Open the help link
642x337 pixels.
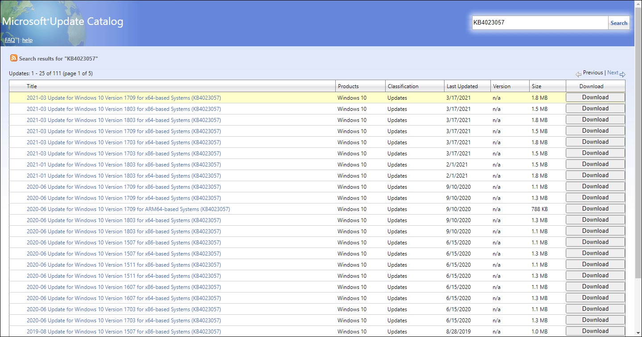click(27, 40)
